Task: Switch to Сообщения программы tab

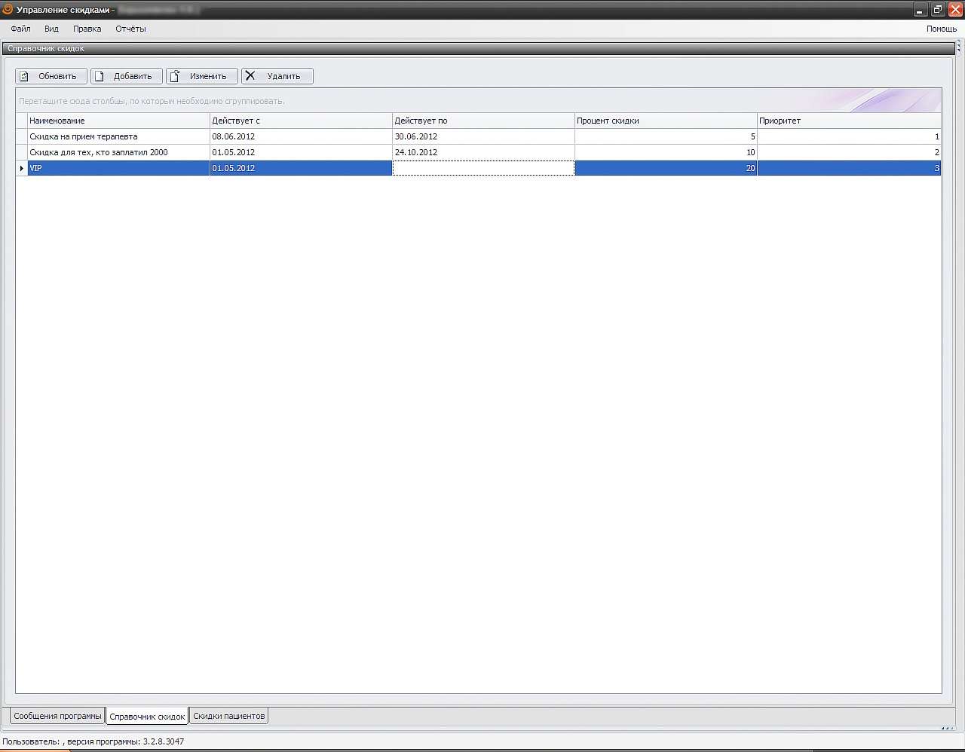Action: tap(57, 716)
